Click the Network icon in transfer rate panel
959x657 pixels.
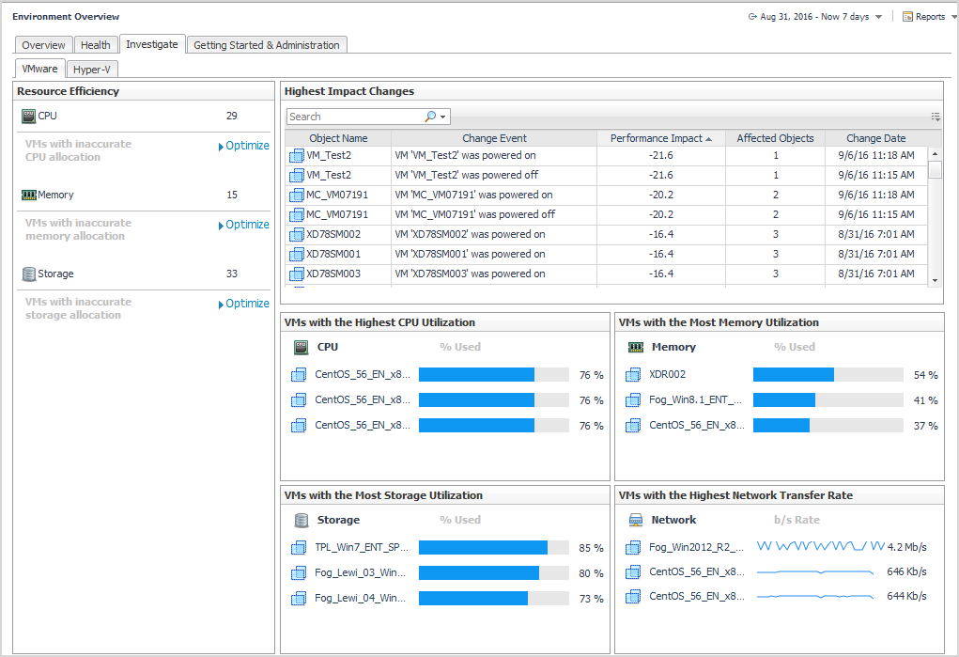click(x=635, y=520)
